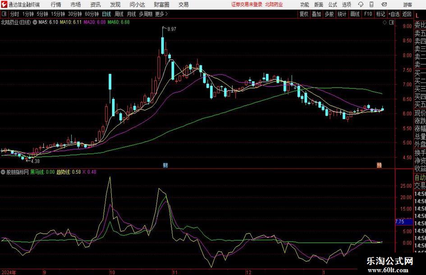
Task: Click the MA20: 6.08 value label
Action: pyautogui.click(x=95, y=22)
